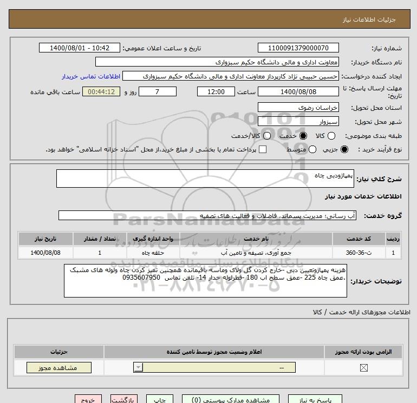Click the deadline time field 12:00
The width and height of the screenshot is (417, 403).
click(x=216, y=91)
